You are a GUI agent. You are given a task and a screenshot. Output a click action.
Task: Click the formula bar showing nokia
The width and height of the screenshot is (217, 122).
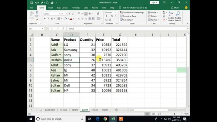127,28
